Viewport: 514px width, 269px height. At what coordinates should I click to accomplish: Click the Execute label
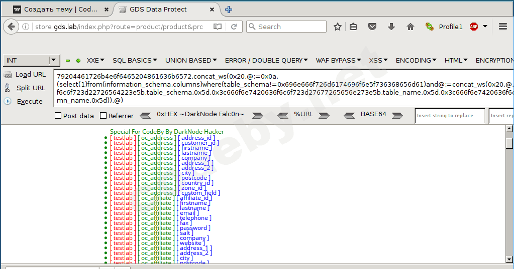pyautogui.click(x=30, y=101)
